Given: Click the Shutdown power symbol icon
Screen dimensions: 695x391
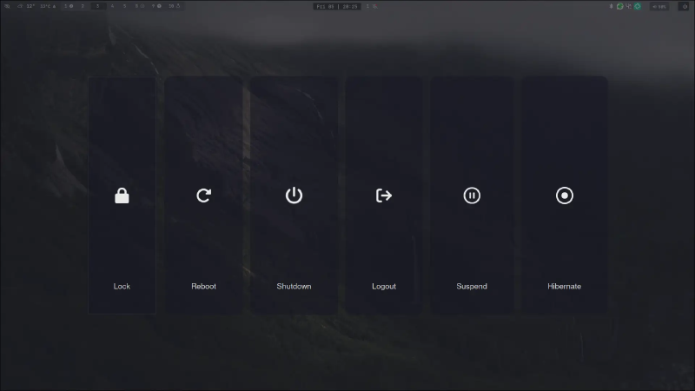Looking at the screenshot, I should click(x=294, y=195).
